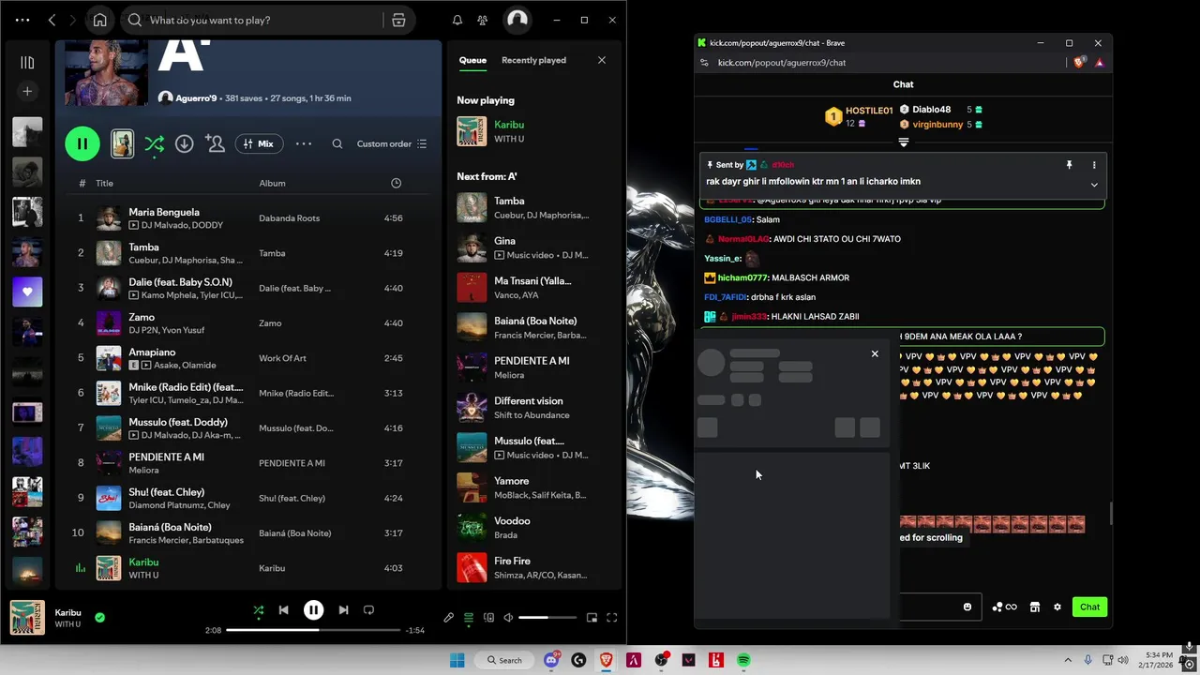Switch to the Recently played tab
Viewport: 1200px width, 675px height.
533,60
